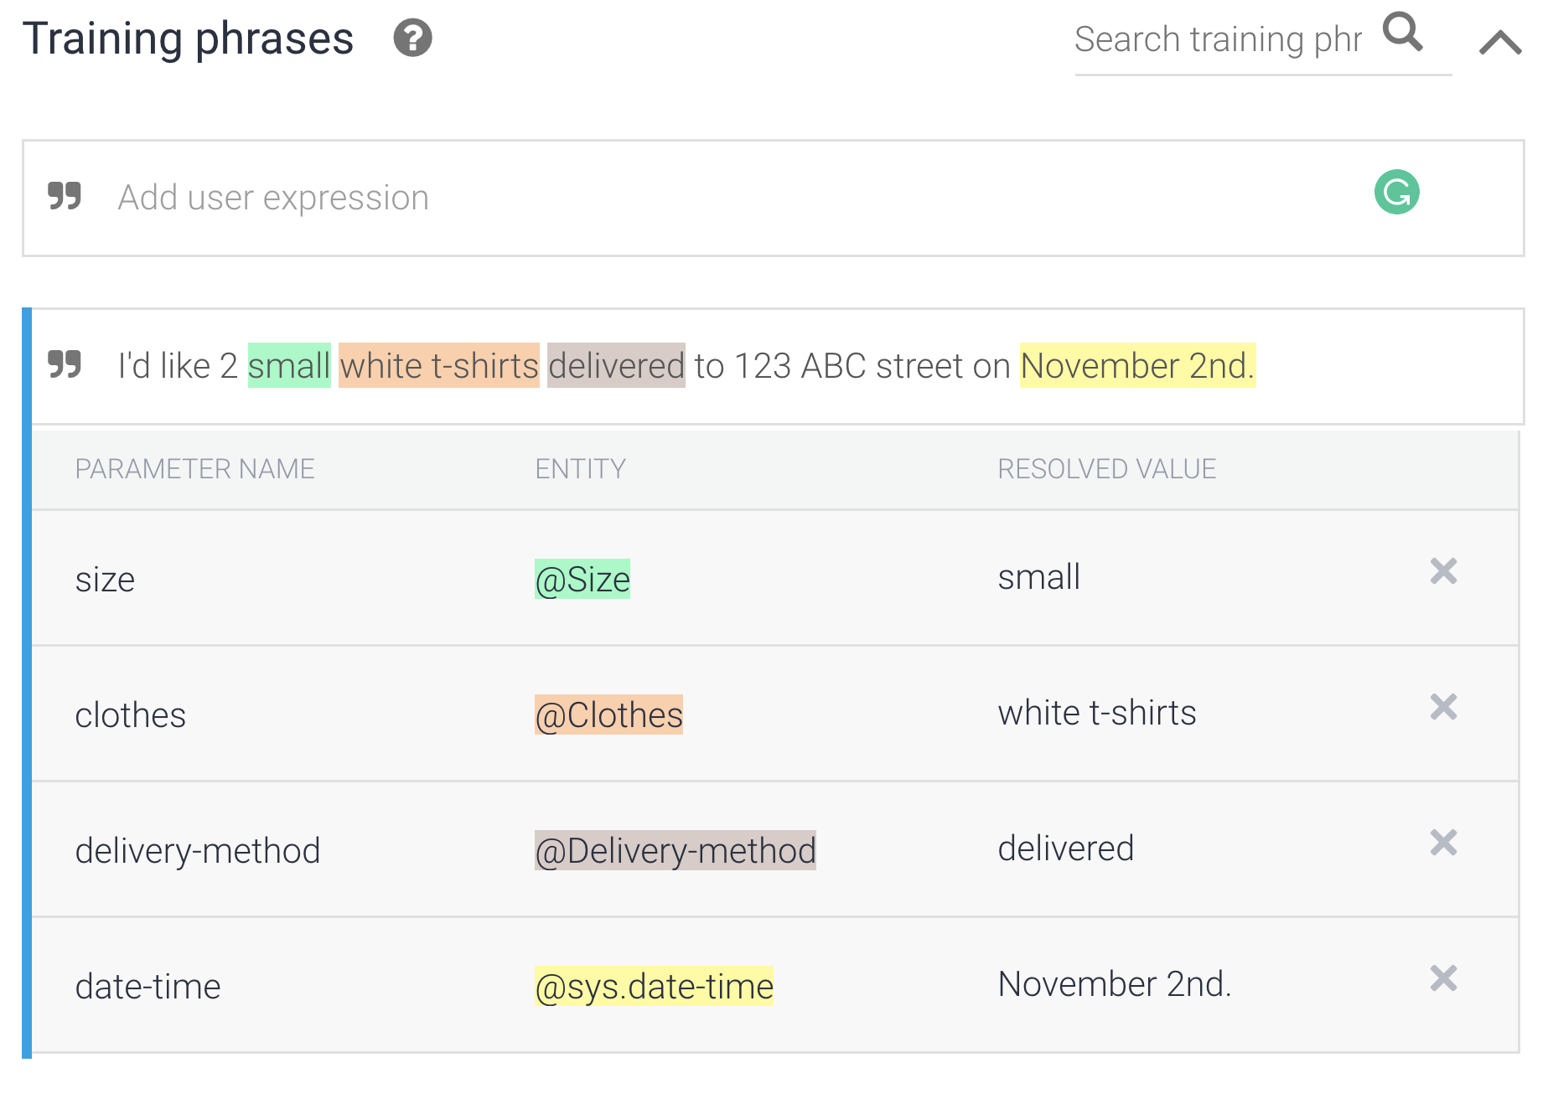This screenshot has width=1553, height=1104.
Task: Open the @Size entity dropdown
Action: 582,580
